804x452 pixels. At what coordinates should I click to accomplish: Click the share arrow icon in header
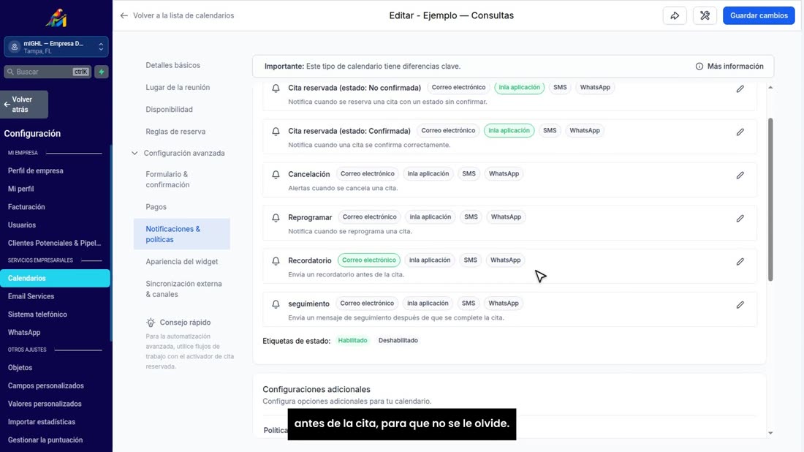(675, 15)
